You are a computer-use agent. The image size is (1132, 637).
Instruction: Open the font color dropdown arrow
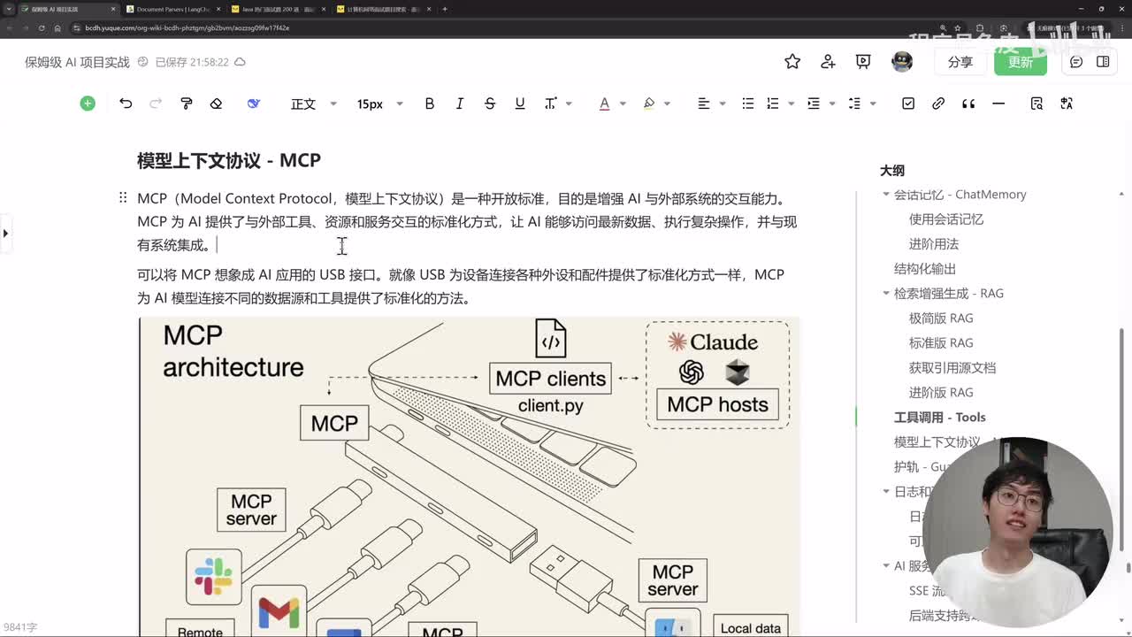click(623, 104)
